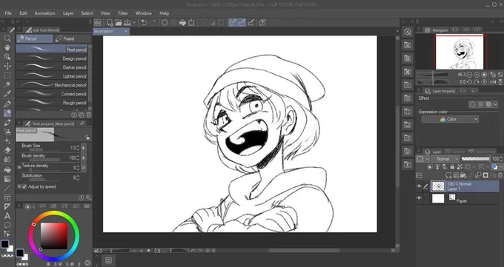The image size is (504, 267).
Task: Click the Navigator canvas thumbnail
Action: pyautogui.click(x=460, y=52)
